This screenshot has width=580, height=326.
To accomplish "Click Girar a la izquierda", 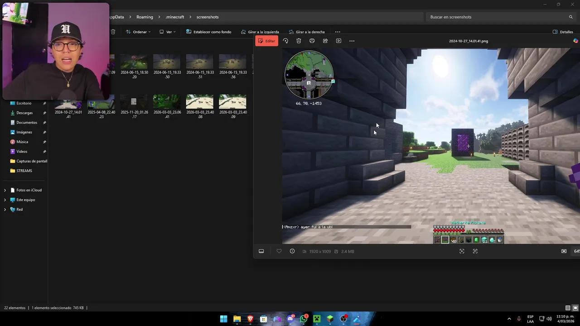I will (260, 32).
